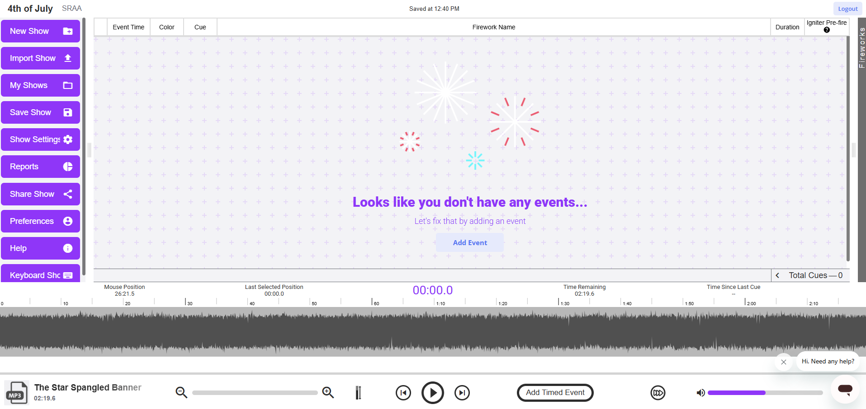Open the help chat bubble
The image size is (866, 409).
tap(845, 390)
